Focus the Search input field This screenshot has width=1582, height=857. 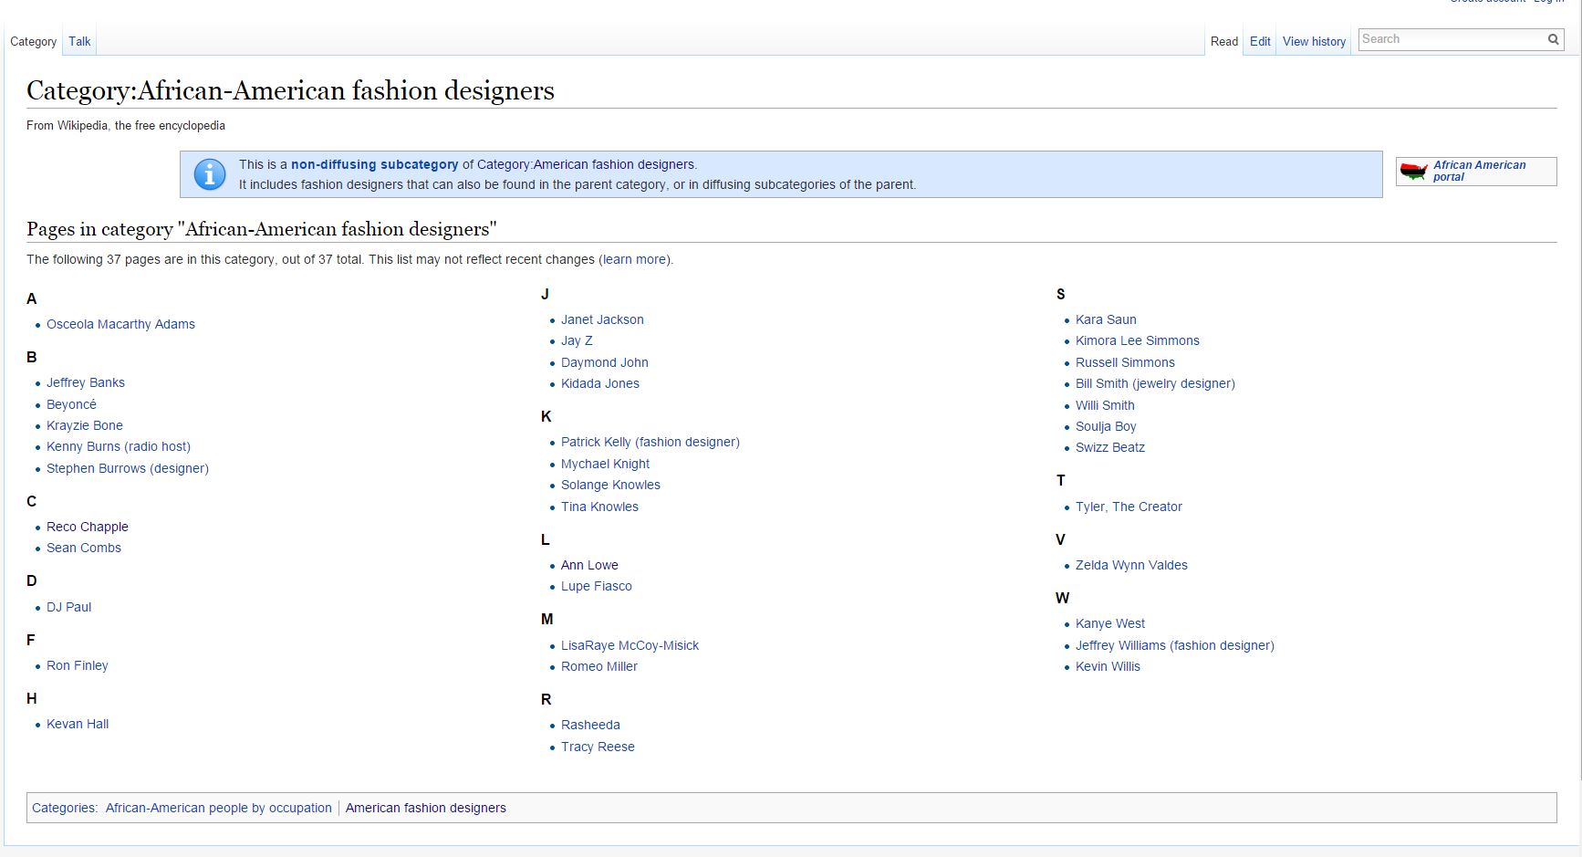click(x=1452, y=39)
